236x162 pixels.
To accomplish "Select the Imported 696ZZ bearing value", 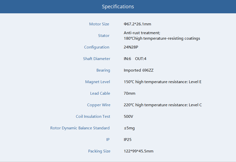I will 139,70.
